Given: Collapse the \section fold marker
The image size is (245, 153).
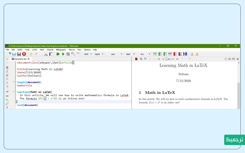Looking at the screenshot, I should coord(14,91).
